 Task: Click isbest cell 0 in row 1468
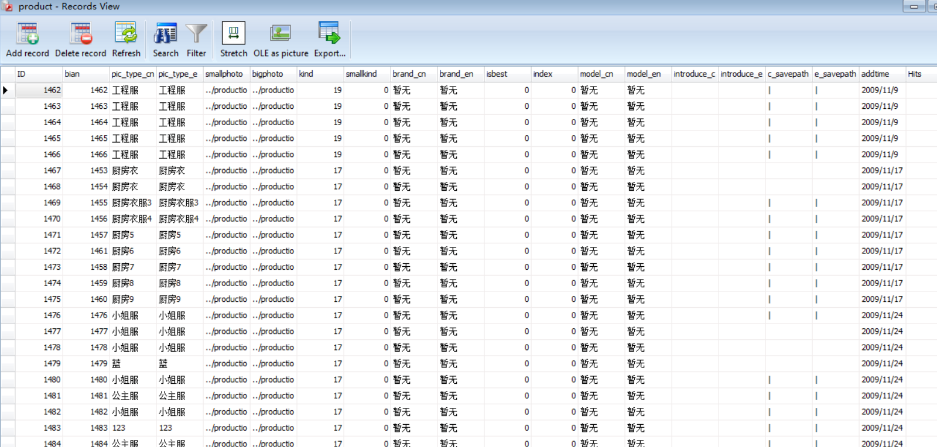508,187
